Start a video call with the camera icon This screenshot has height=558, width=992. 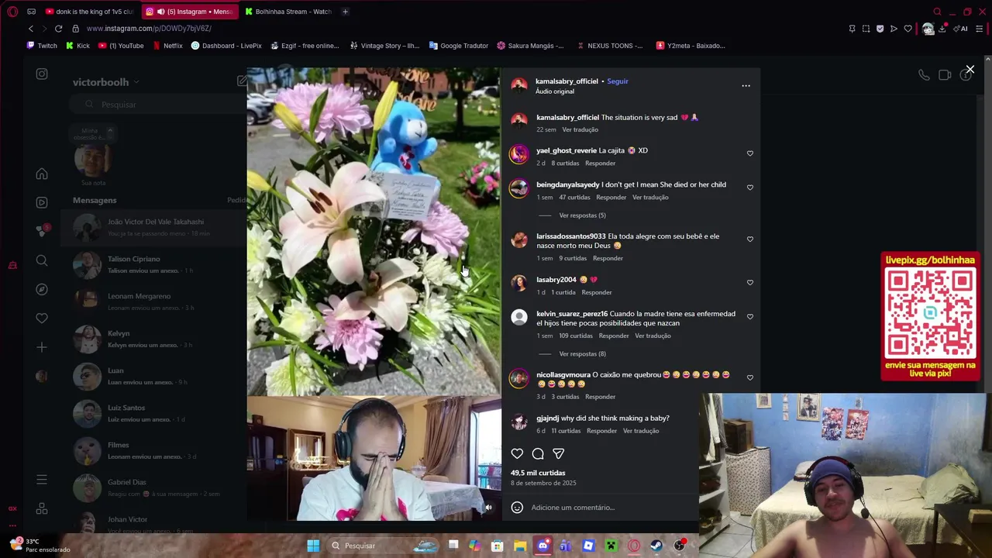[x=945, y=75]
